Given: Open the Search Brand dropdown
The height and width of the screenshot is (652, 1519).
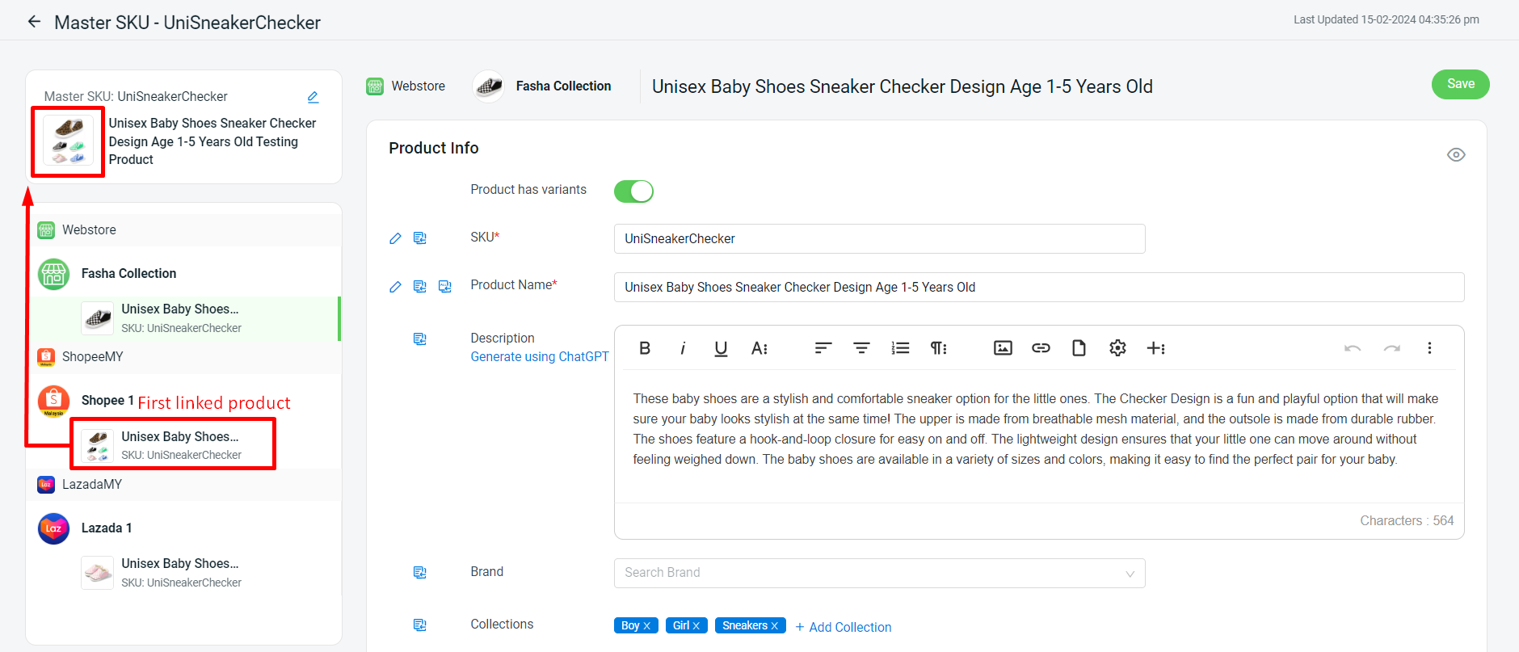Looking at the screenshot, I should [x=879, y=573].
